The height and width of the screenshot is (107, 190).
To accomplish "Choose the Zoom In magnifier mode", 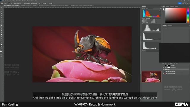I will [9, 3].
